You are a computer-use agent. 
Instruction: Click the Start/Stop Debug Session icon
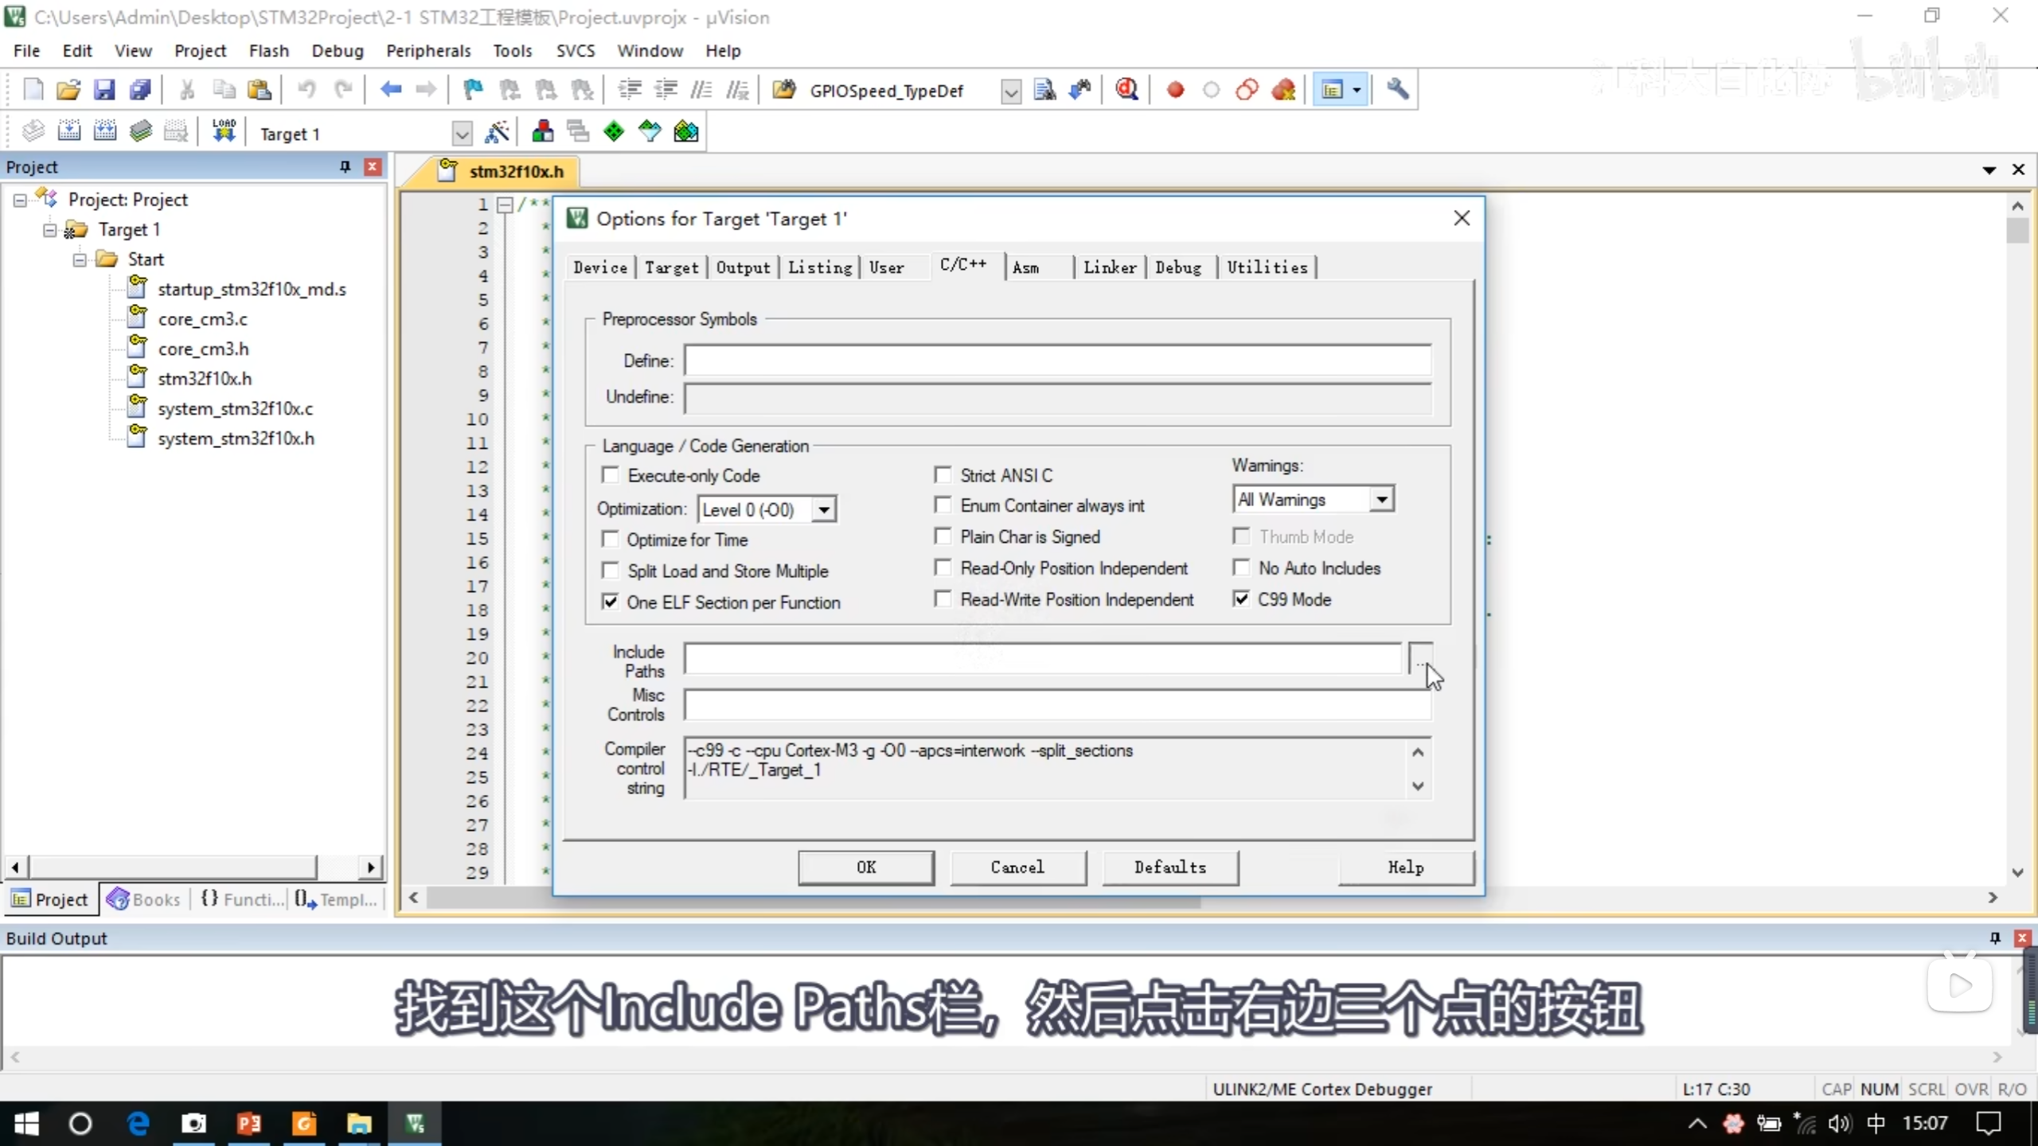point(1126,90)
